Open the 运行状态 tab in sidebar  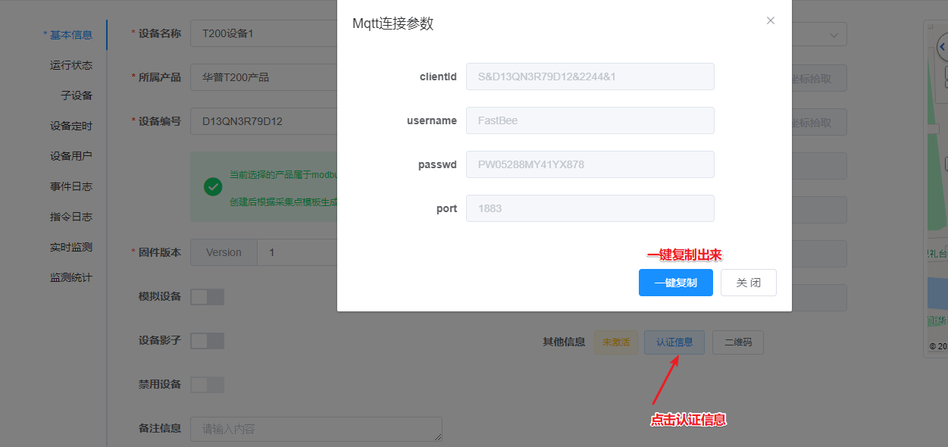[x=71, y=65]
